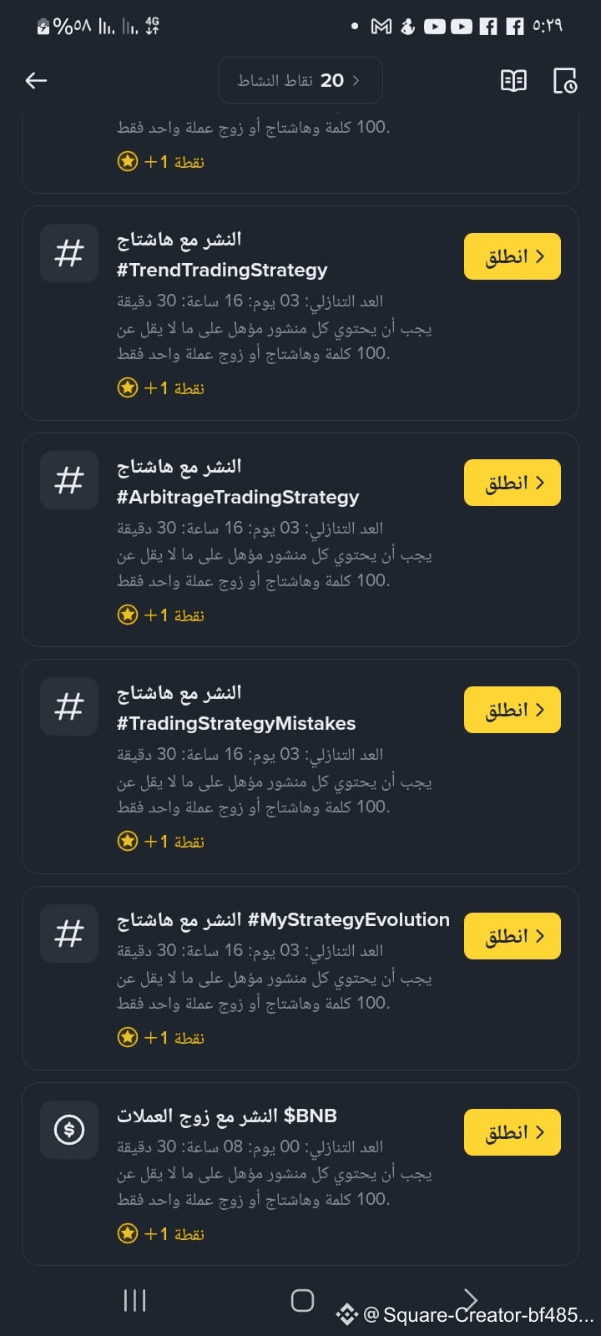
Task: Tap hashtag icon for ArbitrageTradingStrategy task
Action: 69,480
